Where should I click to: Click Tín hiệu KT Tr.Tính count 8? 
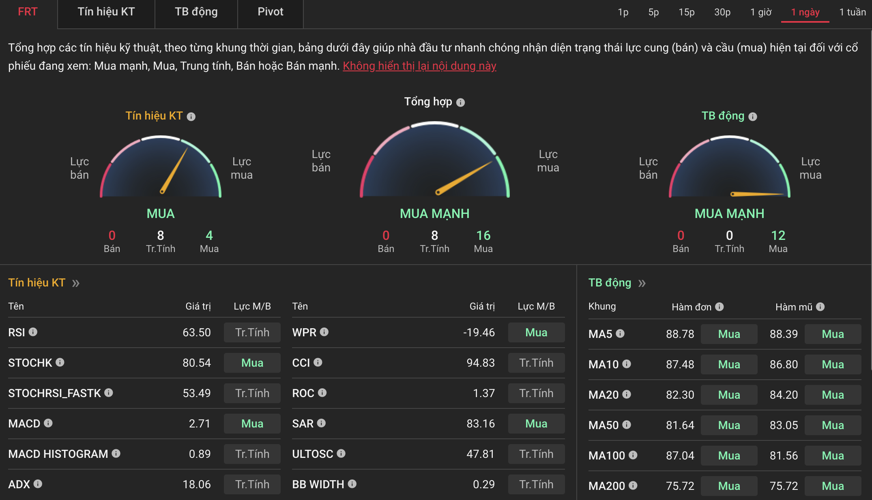[161, 235]
